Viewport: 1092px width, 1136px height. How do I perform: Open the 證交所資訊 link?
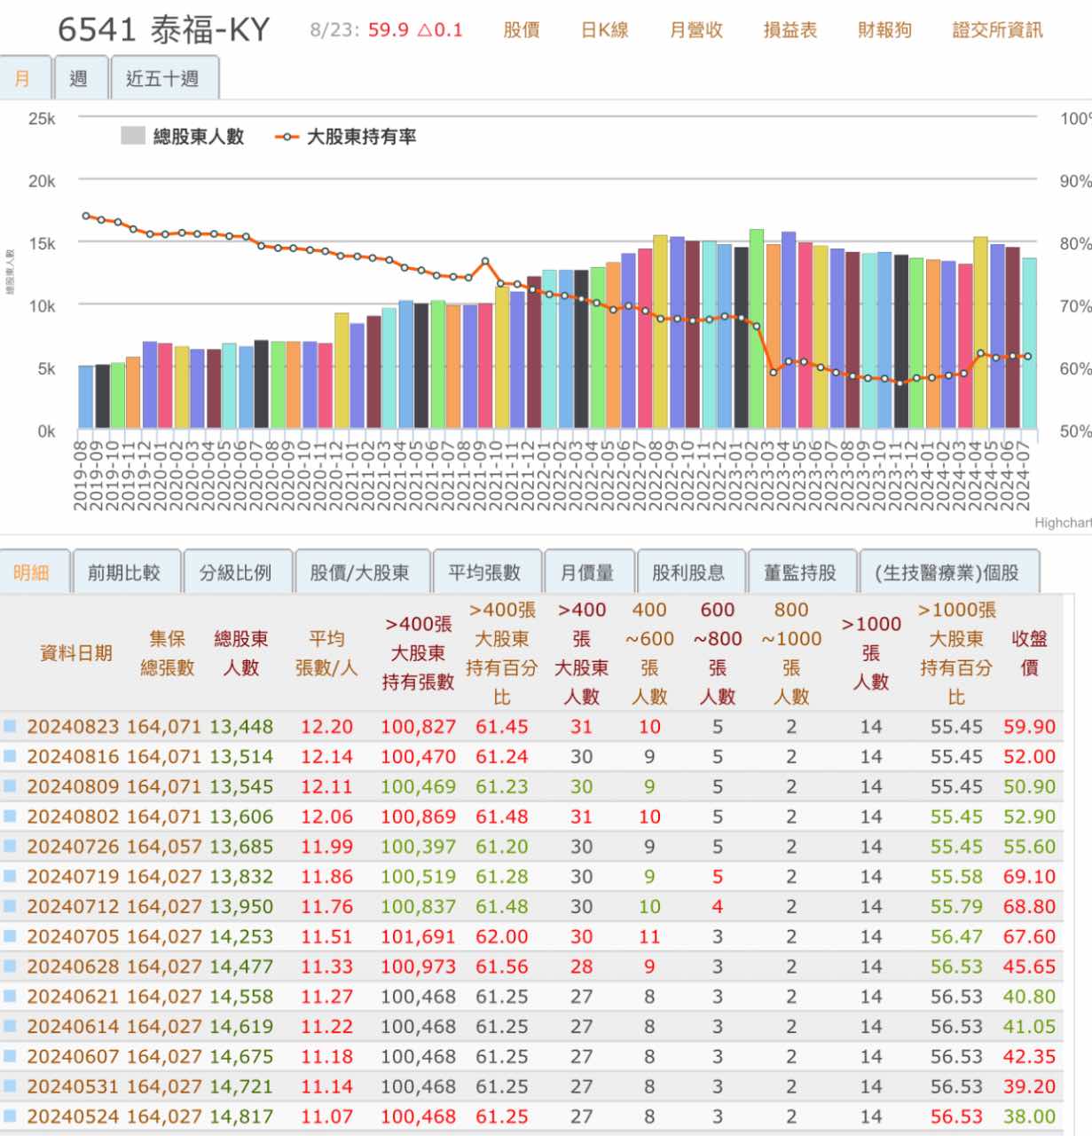coord(997,29)
